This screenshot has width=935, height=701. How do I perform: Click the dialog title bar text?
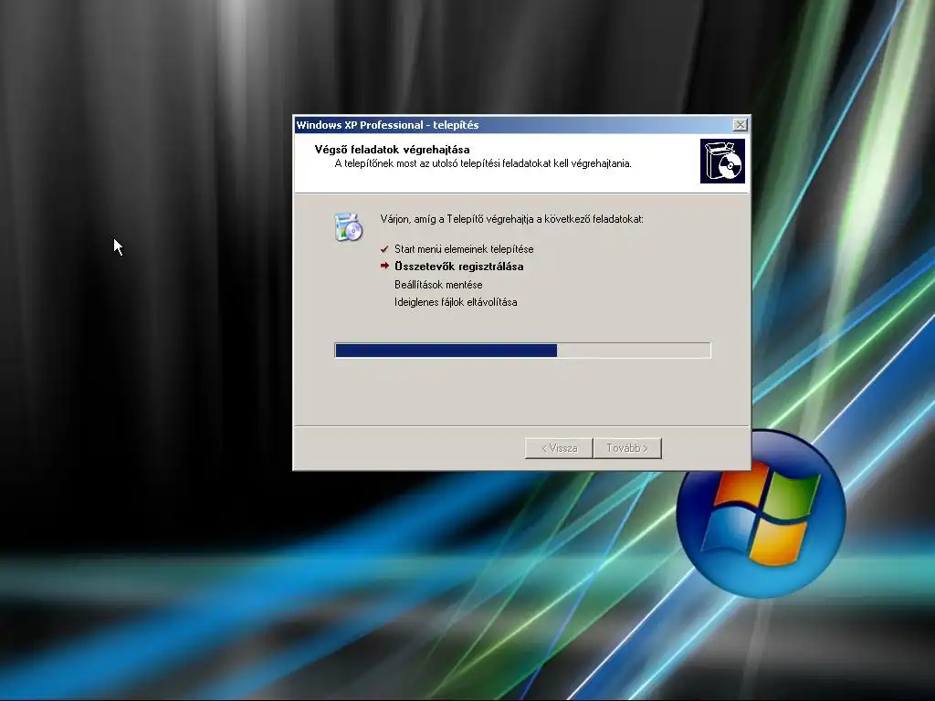click(x=387, y=124)
